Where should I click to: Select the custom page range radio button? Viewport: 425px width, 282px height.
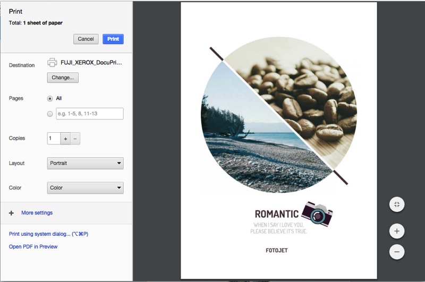50,114
